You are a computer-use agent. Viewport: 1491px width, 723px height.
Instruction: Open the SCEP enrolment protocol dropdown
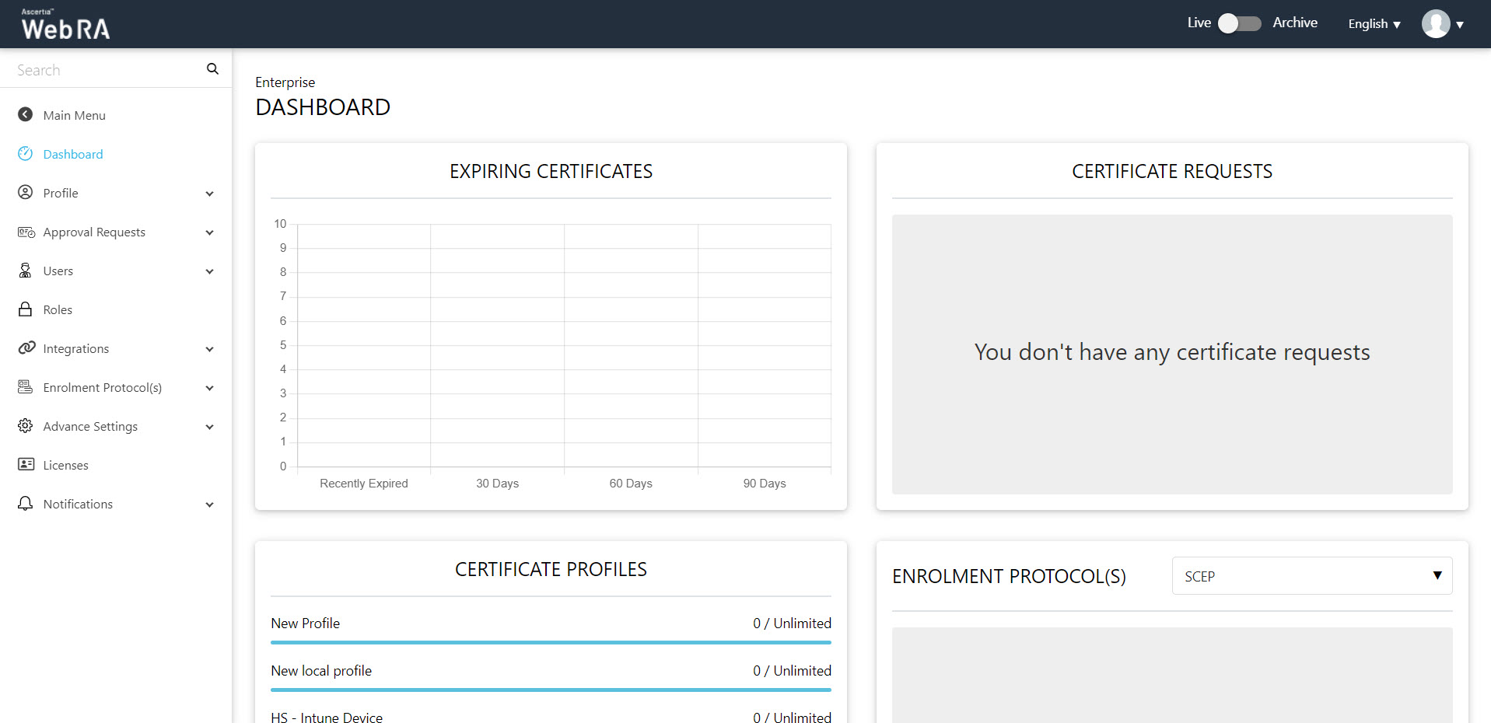click(1311, 576)
